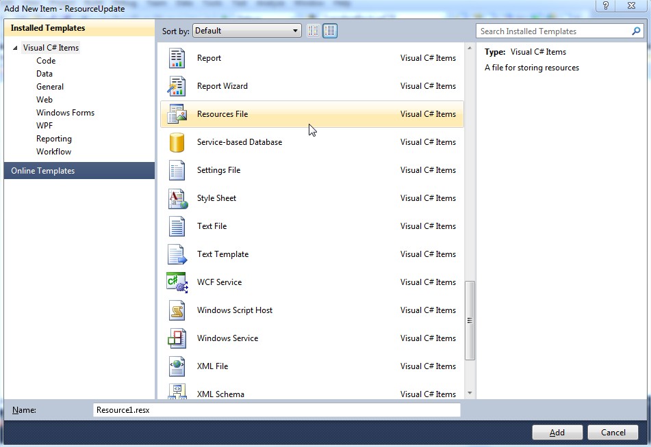Open the dialog help question mark

pyautogui.click(x=606, y=5)
